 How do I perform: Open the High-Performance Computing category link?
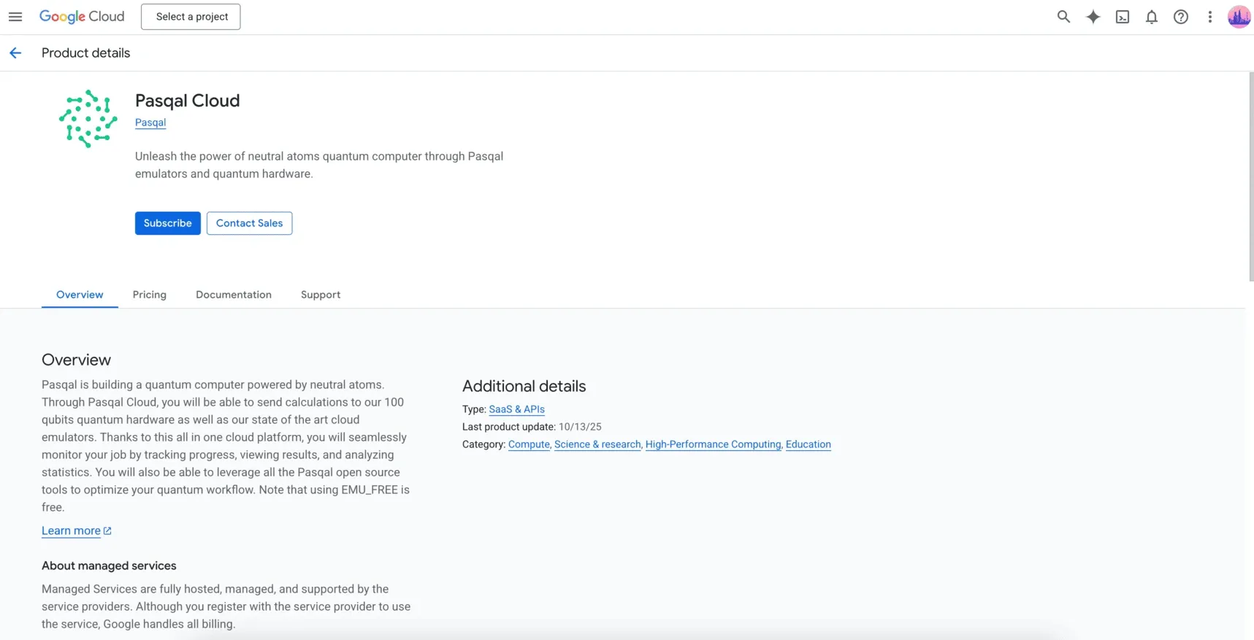click(714, 444)
